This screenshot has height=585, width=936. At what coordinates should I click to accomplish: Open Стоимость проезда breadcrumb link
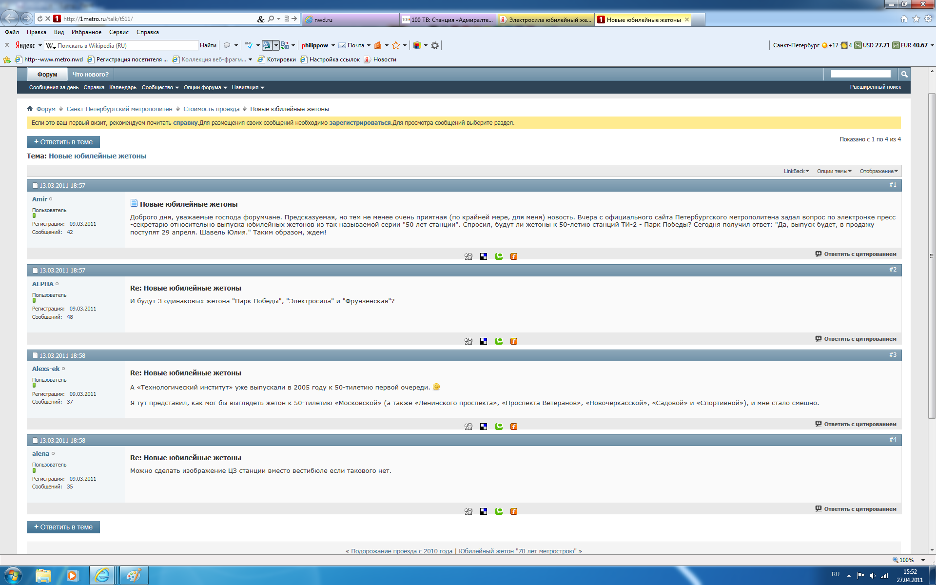click(211, 109)
